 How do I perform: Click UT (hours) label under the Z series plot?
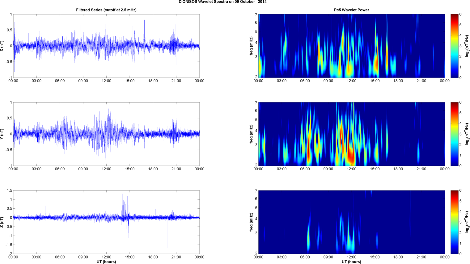point(106,262)
